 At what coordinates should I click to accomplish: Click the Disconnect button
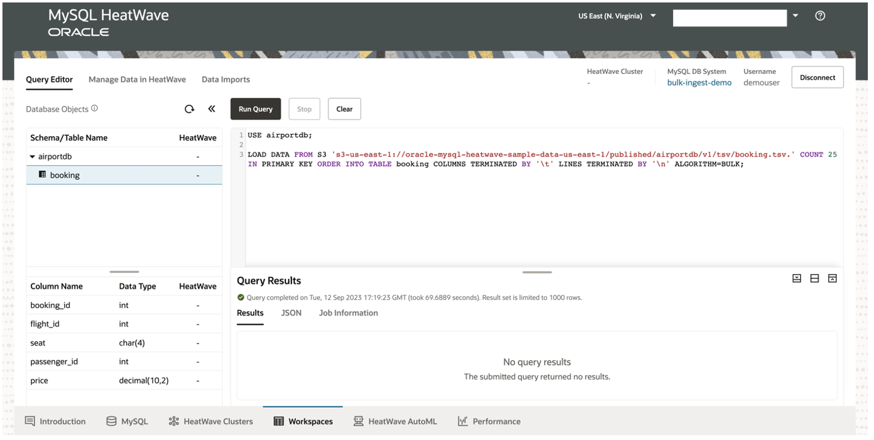[817, 77]
